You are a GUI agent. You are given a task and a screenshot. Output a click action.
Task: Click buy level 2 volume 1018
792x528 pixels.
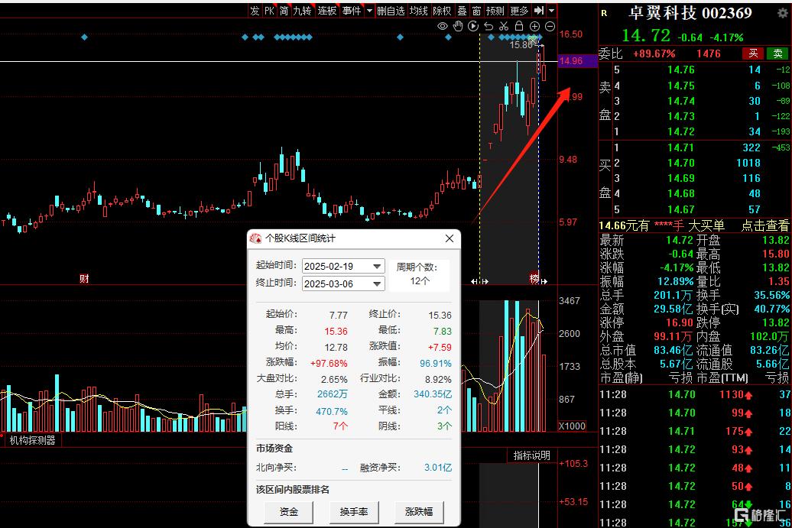point(748,163)
